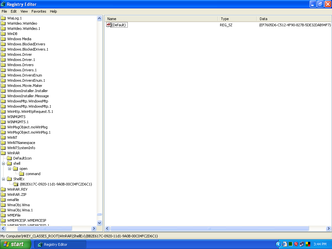Click the ab string icon of (Default) value
This screenshot has height=249, width=332.
point(109,25)
